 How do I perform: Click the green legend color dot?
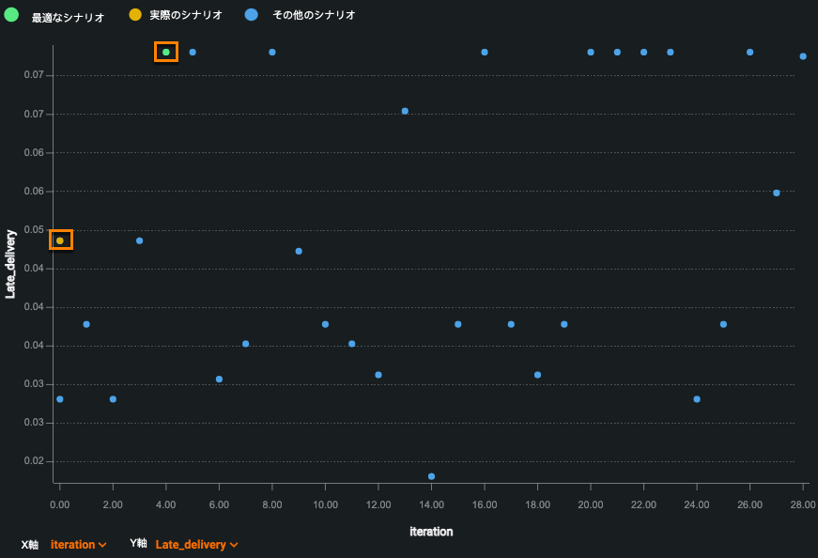(x=11, y=15)
